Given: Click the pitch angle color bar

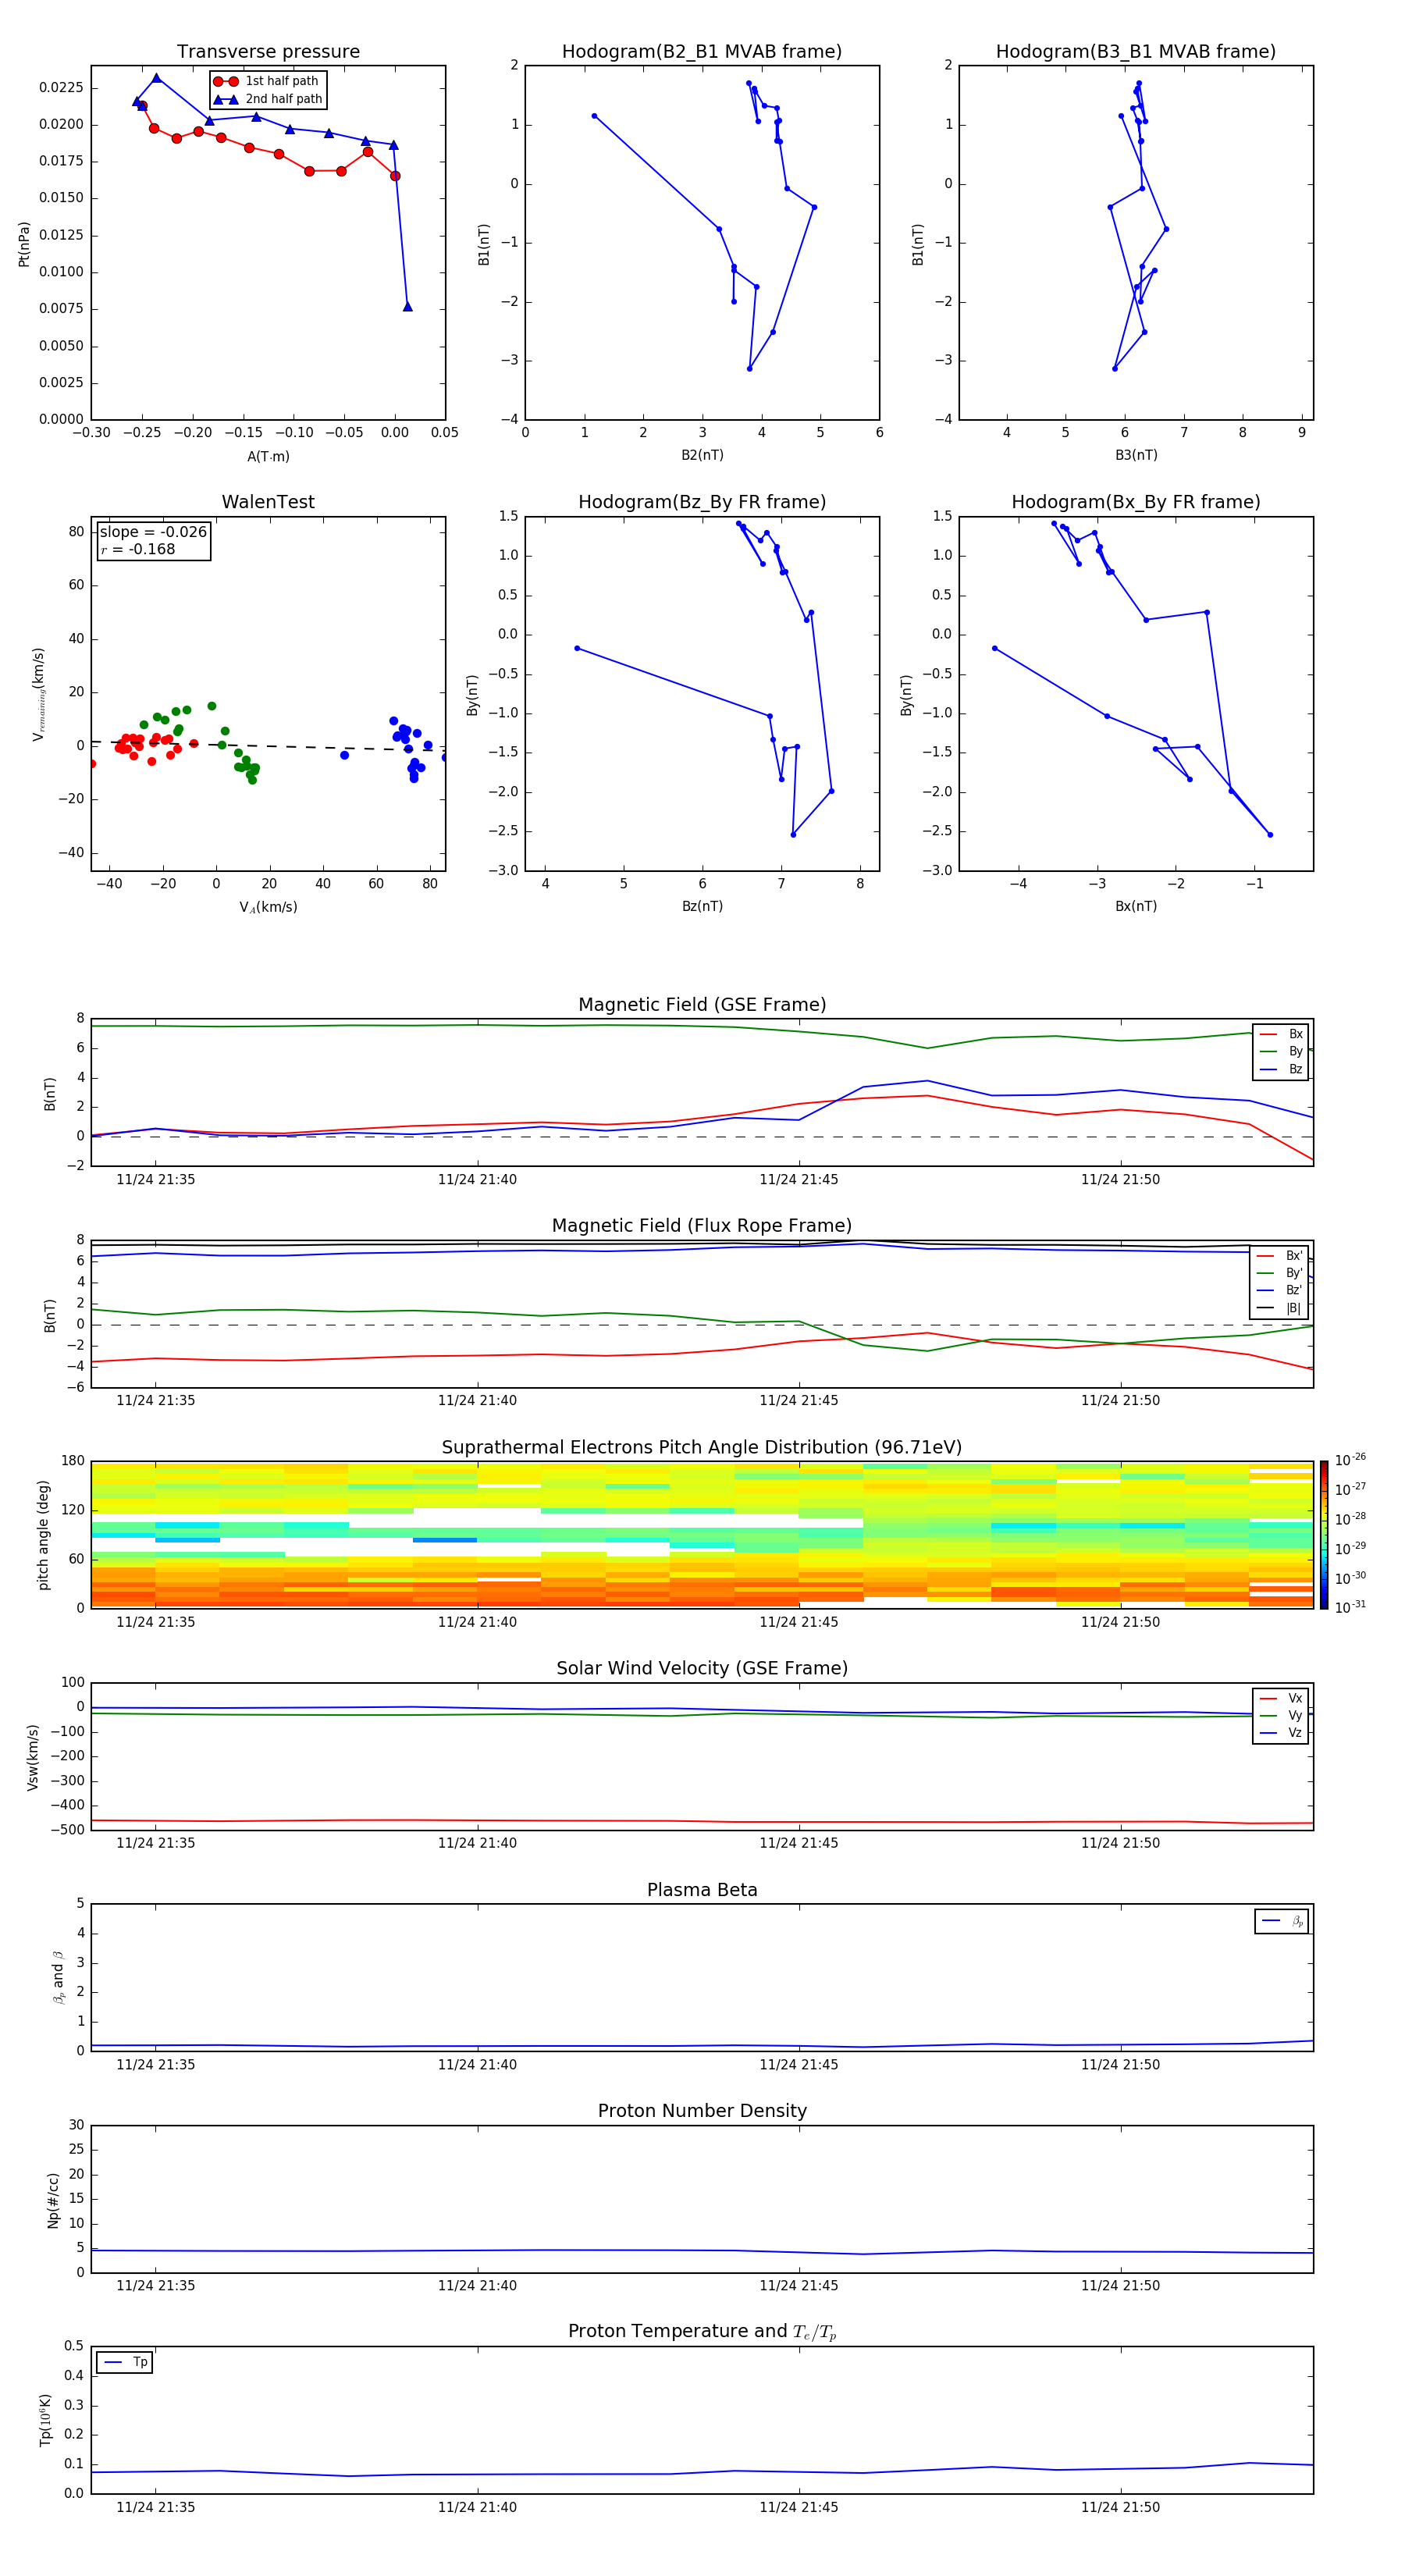Looking at the screenshot, I should pos(1324,1535).
